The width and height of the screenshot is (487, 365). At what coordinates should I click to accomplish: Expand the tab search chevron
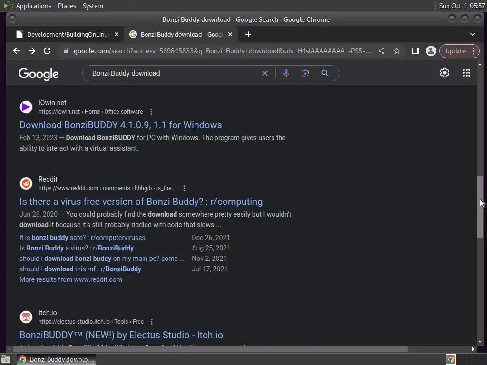473,34
